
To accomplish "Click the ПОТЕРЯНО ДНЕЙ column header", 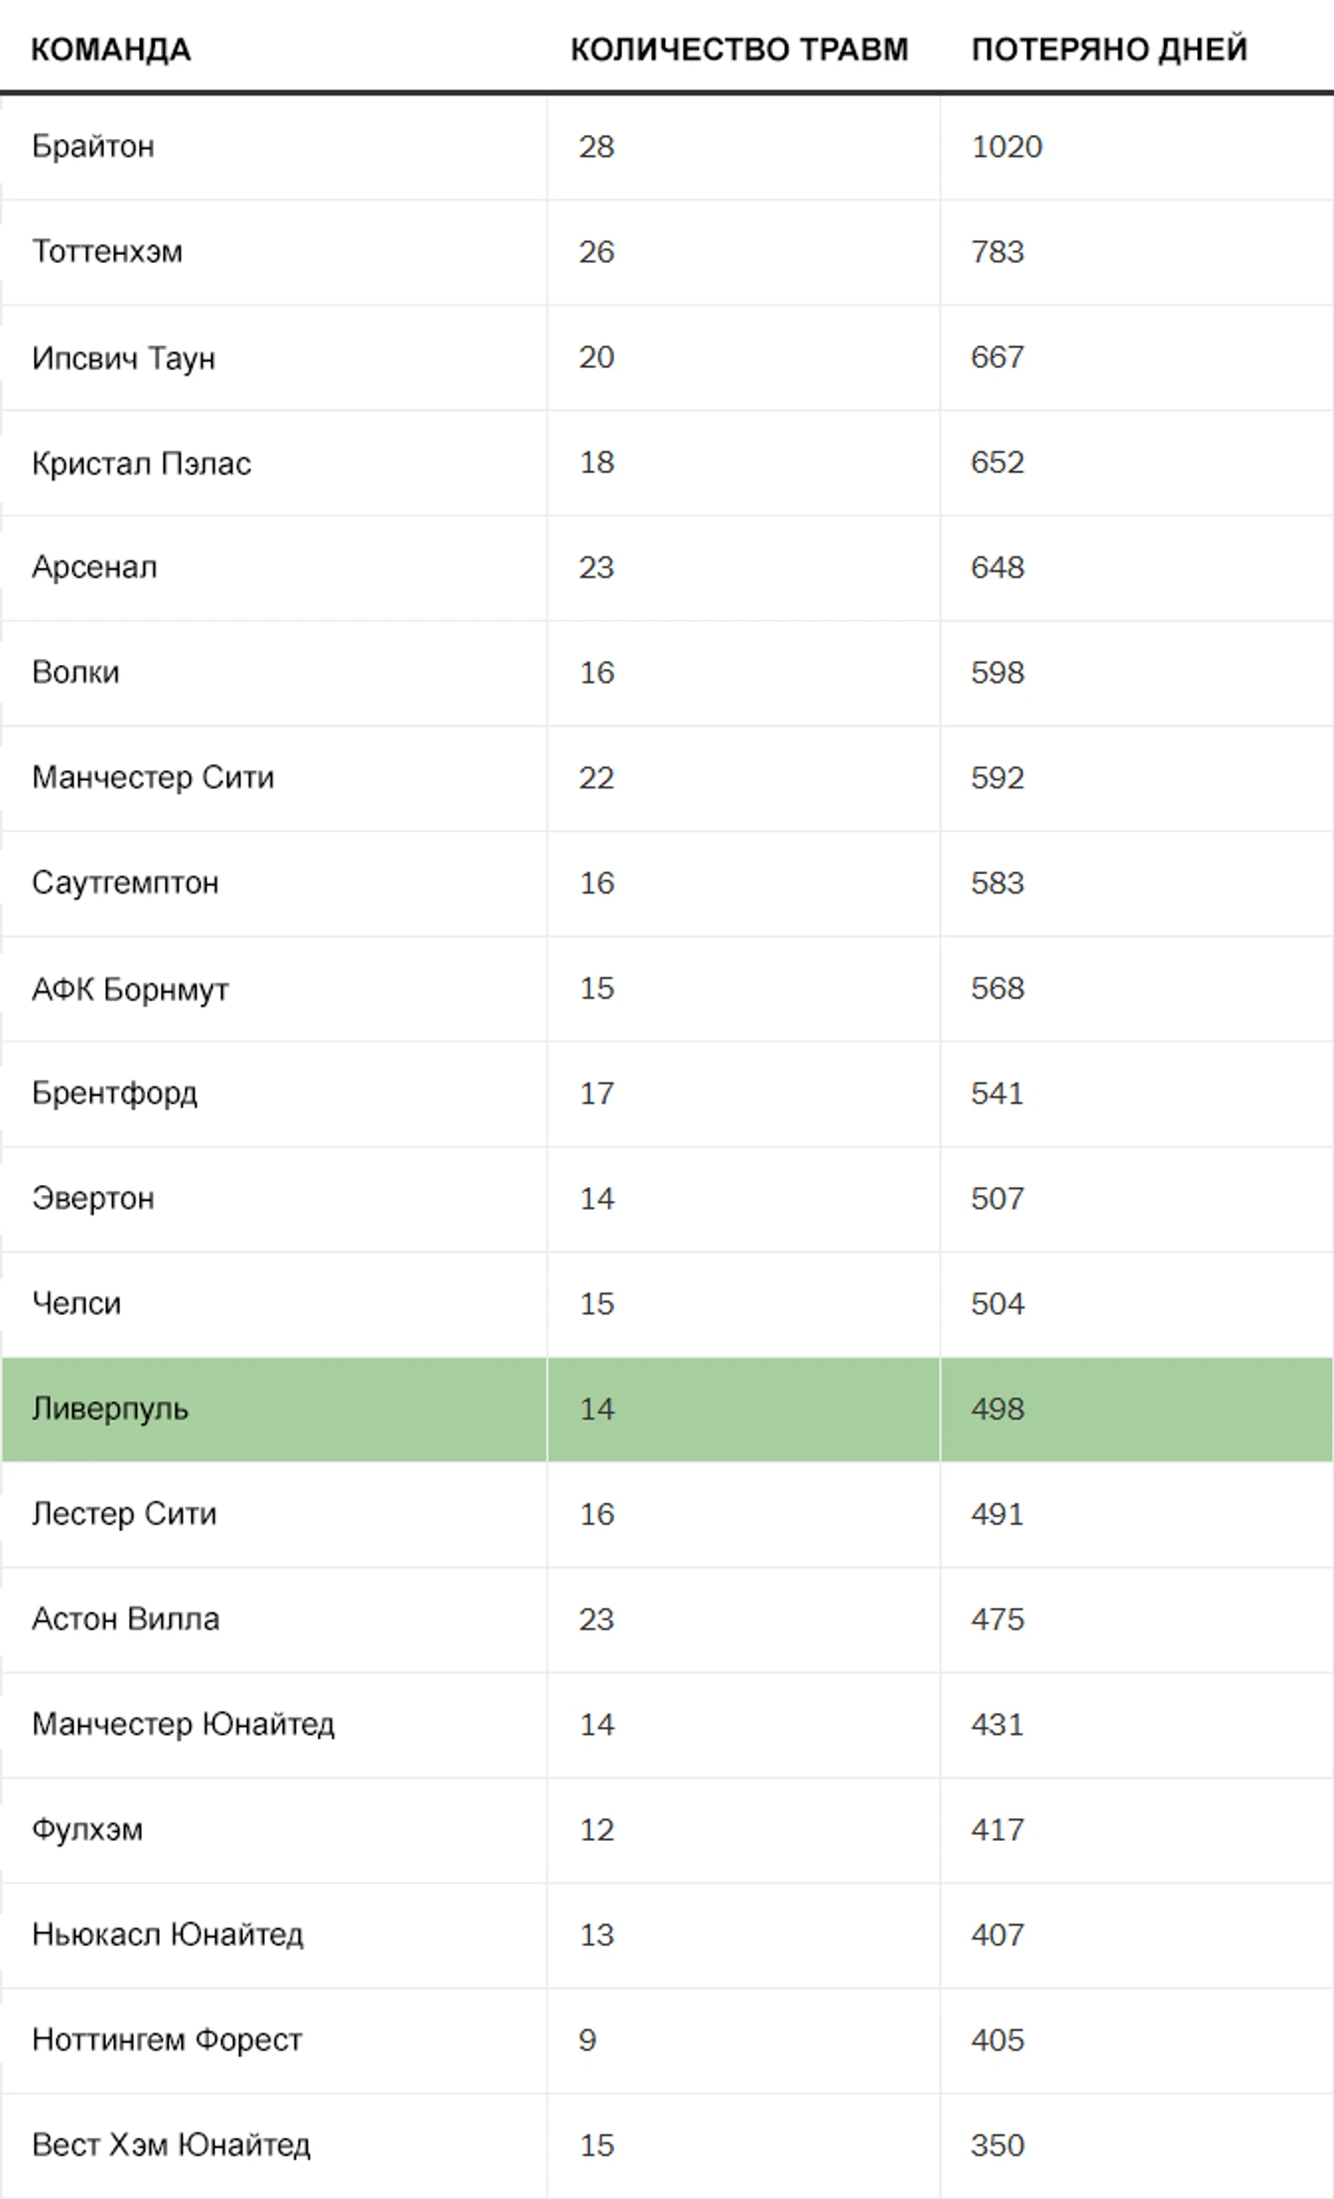I will coord(1108,49).
